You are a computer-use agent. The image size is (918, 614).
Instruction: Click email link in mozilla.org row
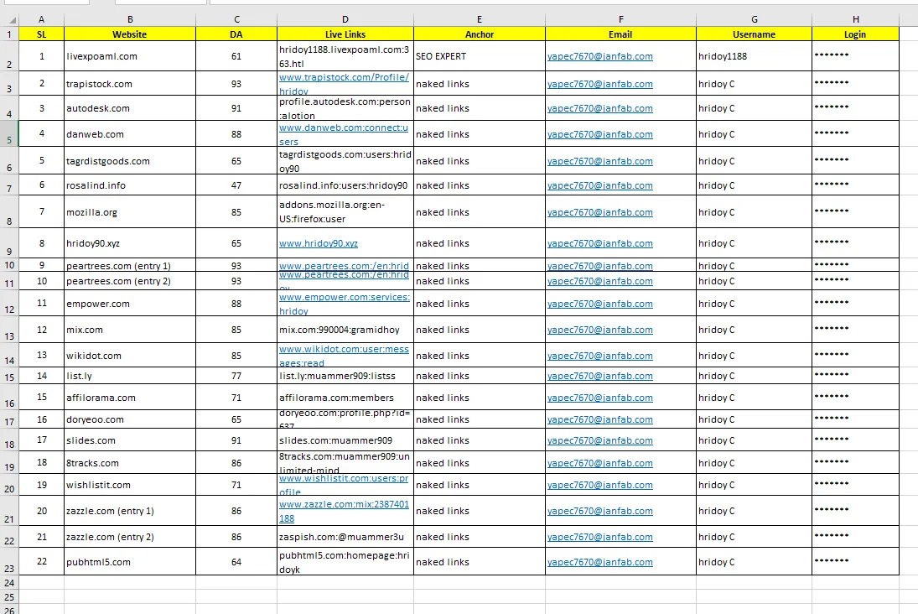pyautogui.click(x=600, y=212)
